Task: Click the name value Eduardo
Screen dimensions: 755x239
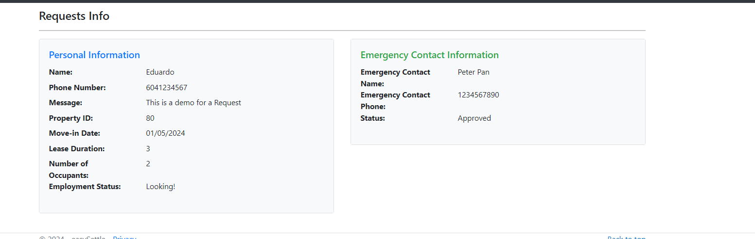Action: coord(160,72)
